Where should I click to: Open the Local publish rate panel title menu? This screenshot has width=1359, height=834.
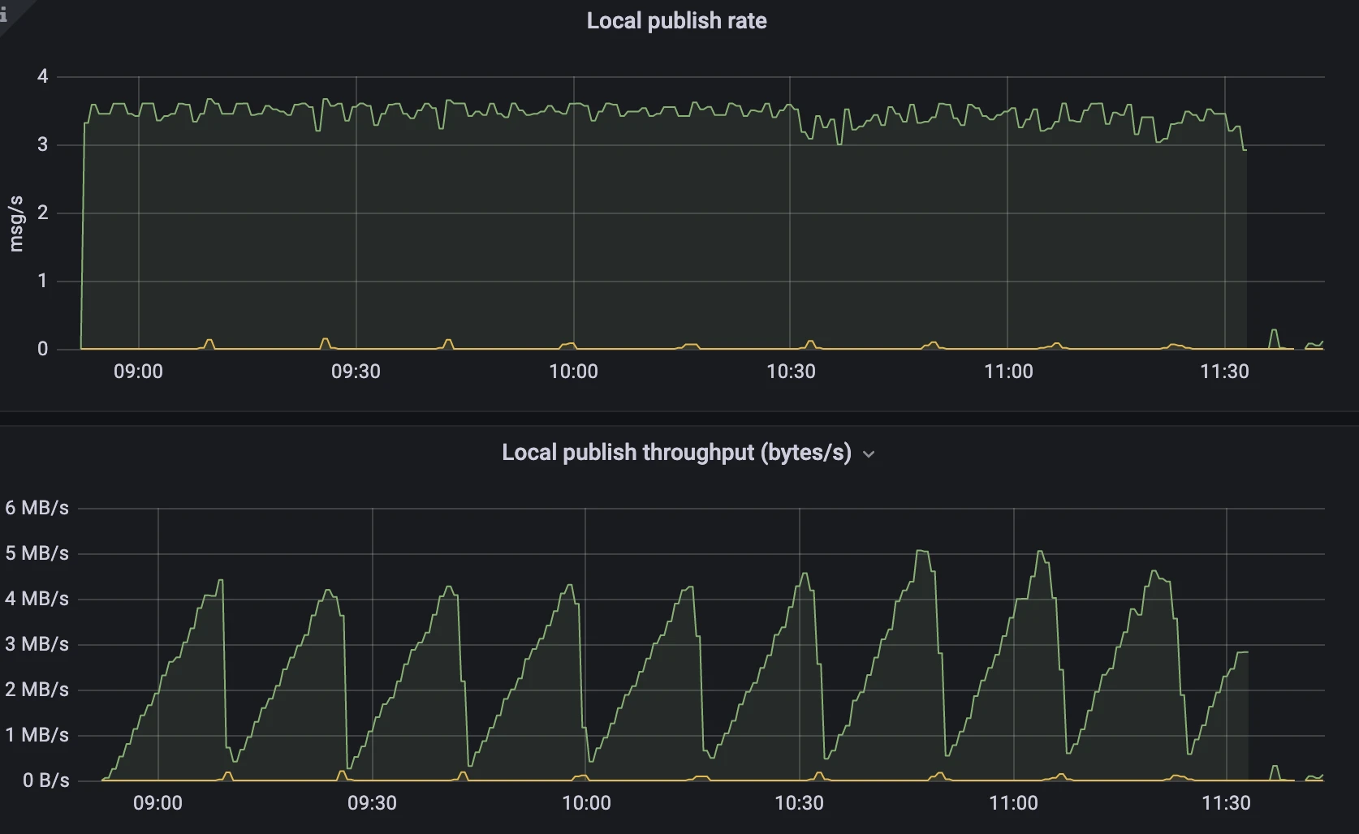tap(676, 21)
